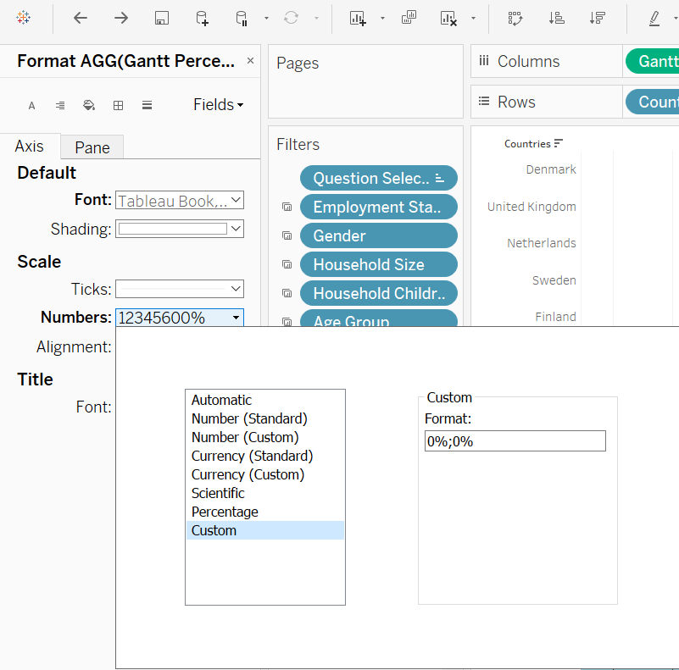Click the Save icon in the toolbar

coord(161,18)
